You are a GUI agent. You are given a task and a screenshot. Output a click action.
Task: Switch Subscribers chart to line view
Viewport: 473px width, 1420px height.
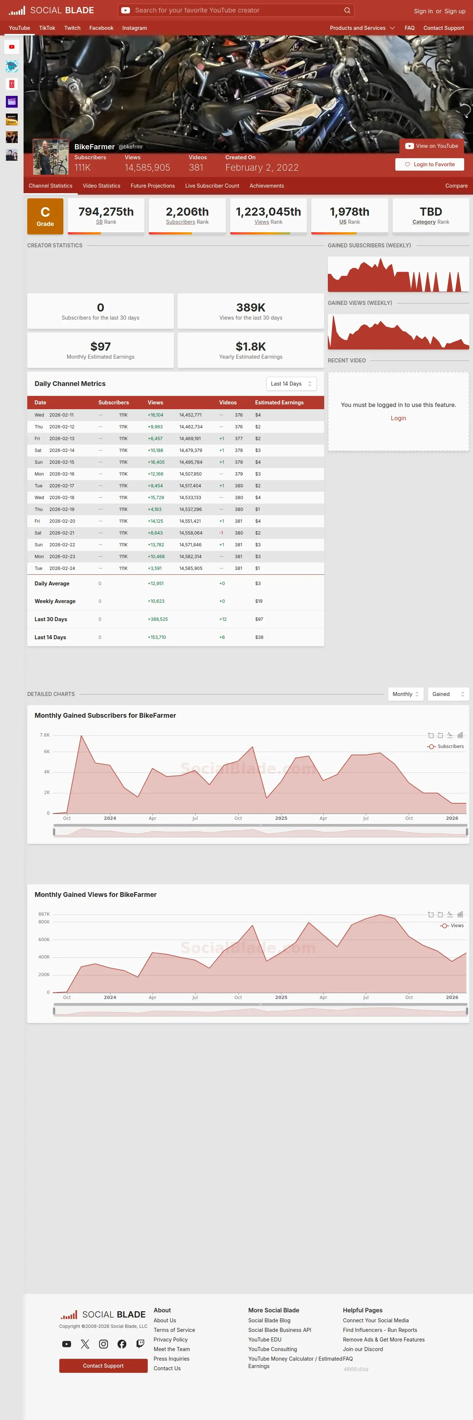click(450, 735)
